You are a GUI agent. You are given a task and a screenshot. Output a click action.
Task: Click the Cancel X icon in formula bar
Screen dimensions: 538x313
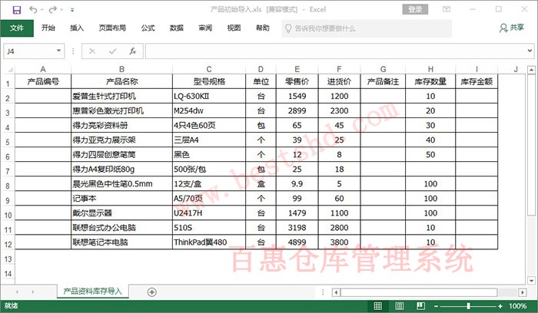tap(92, 51)
